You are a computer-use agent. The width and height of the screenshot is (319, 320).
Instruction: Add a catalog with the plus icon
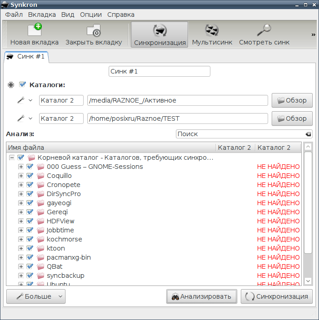click(11, 85)
